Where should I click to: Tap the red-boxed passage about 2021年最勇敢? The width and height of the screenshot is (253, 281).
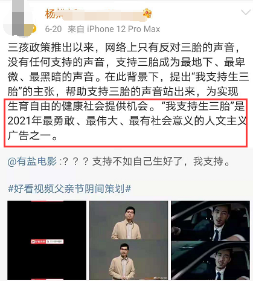click(x=126, y=123)
